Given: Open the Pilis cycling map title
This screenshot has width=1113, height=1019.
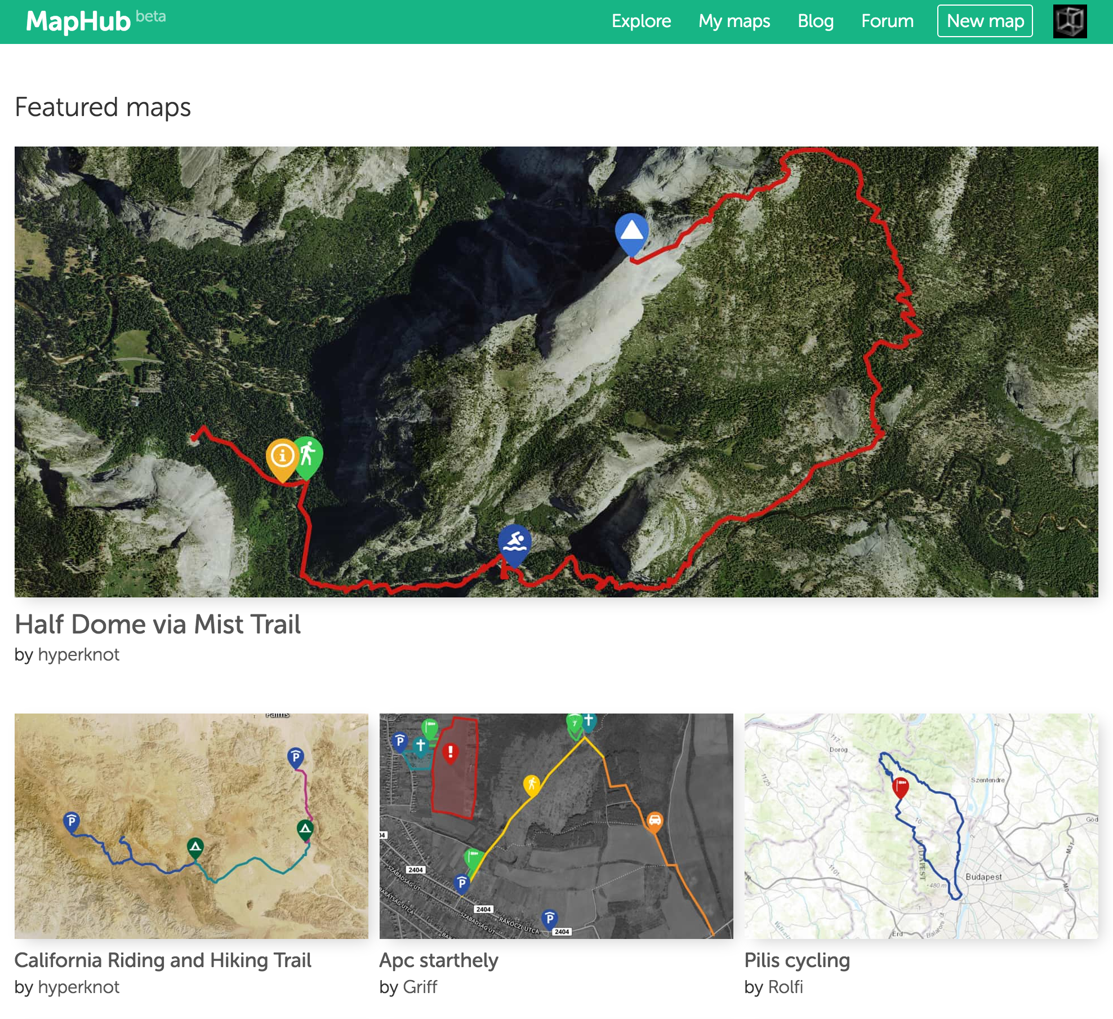Looking at the screenshot, I should [x=796, y=960].
